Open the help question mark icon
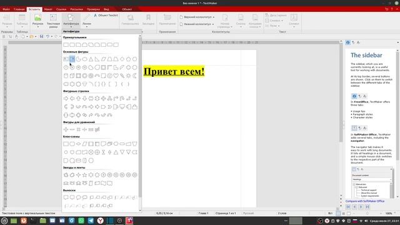400x225 pixels. coord(392,9)
